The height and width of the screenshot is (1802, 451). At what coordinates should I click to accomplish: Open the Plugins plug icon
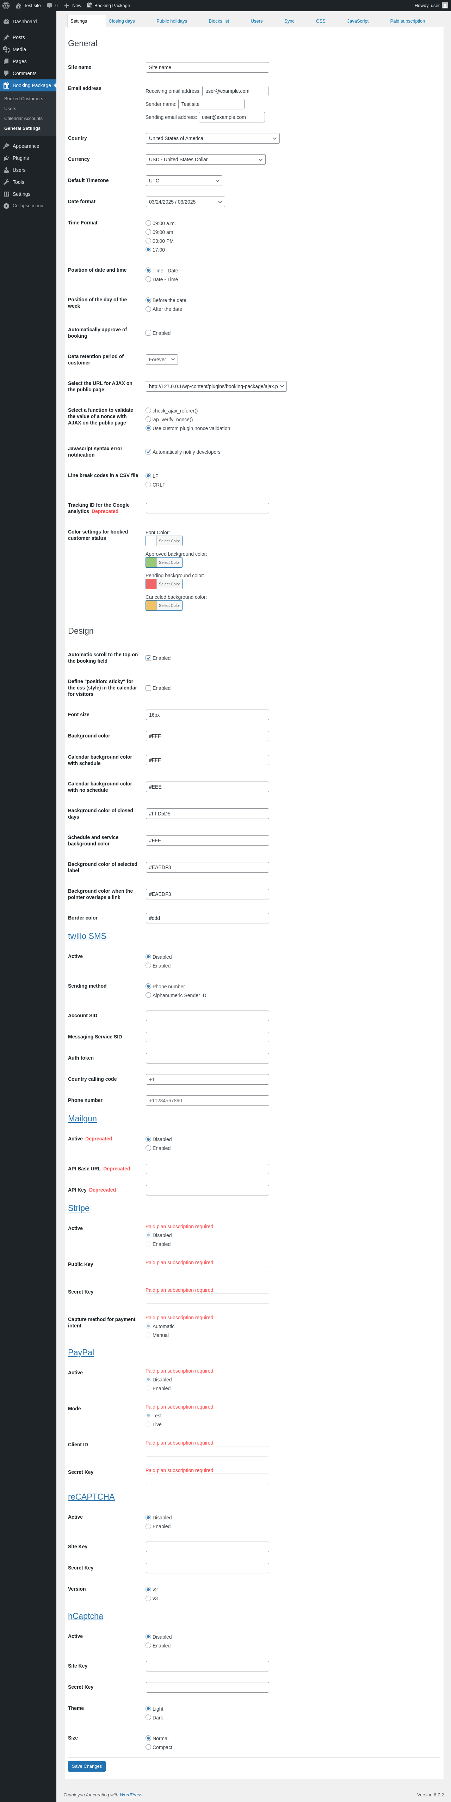(6, 158)
